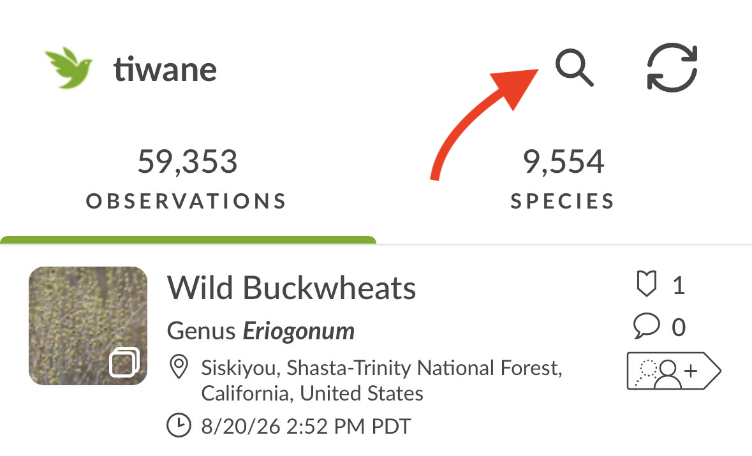Tap the sync refresh arrows icon
This screenshot has width=752, height=456.
(672, 68)
